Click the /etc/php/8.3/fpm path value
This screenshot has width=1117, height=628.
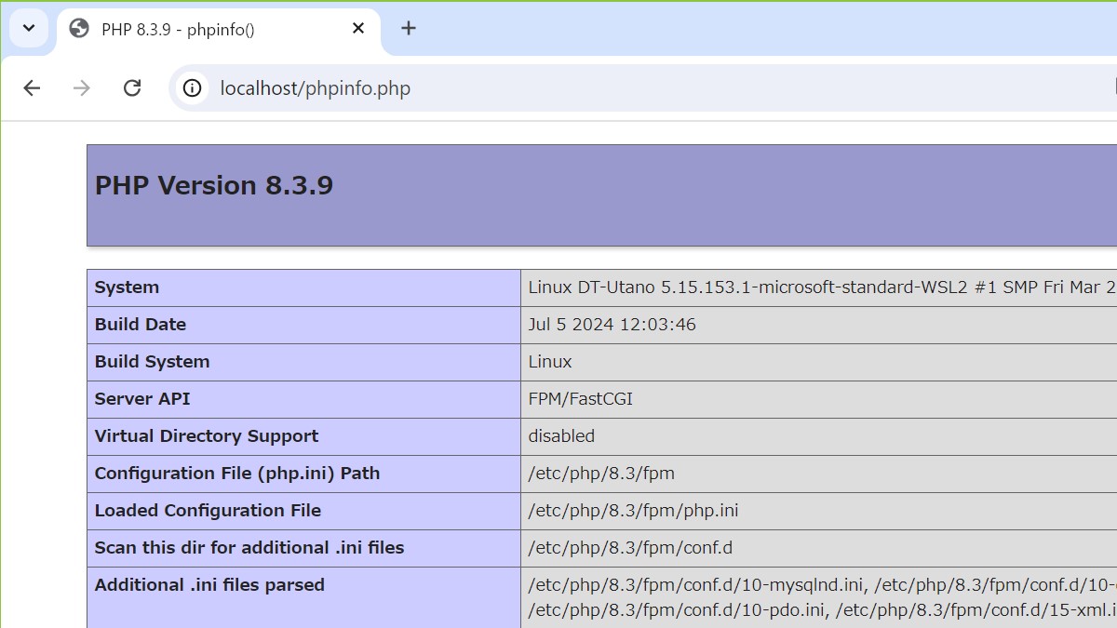tap(601, 474)
